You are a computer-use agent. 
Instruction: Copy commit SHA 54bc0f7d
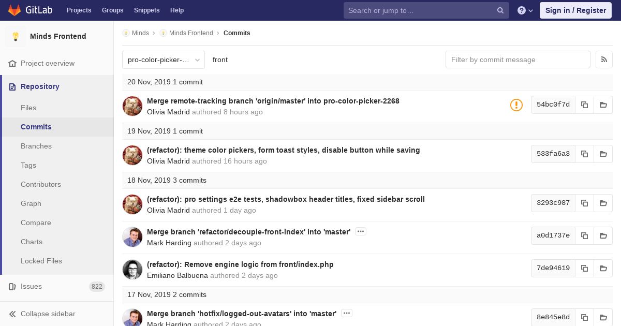[584, 105]
